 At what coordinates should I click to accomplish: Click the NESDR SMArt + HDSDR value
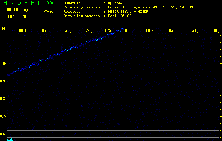pos(128,12)
